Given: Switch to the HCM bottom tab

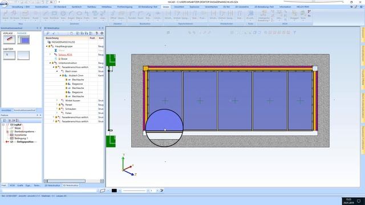Looking at the screenshot, I should coord(12,186).
